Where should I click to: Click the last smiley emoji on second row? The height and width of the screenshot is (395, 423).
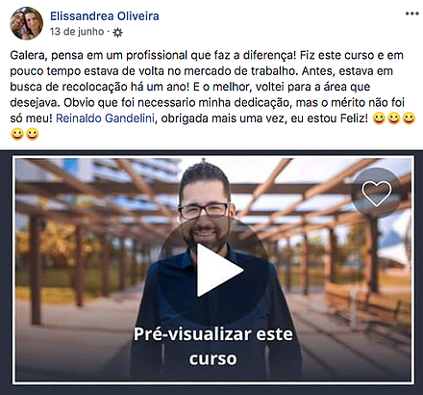33,134
